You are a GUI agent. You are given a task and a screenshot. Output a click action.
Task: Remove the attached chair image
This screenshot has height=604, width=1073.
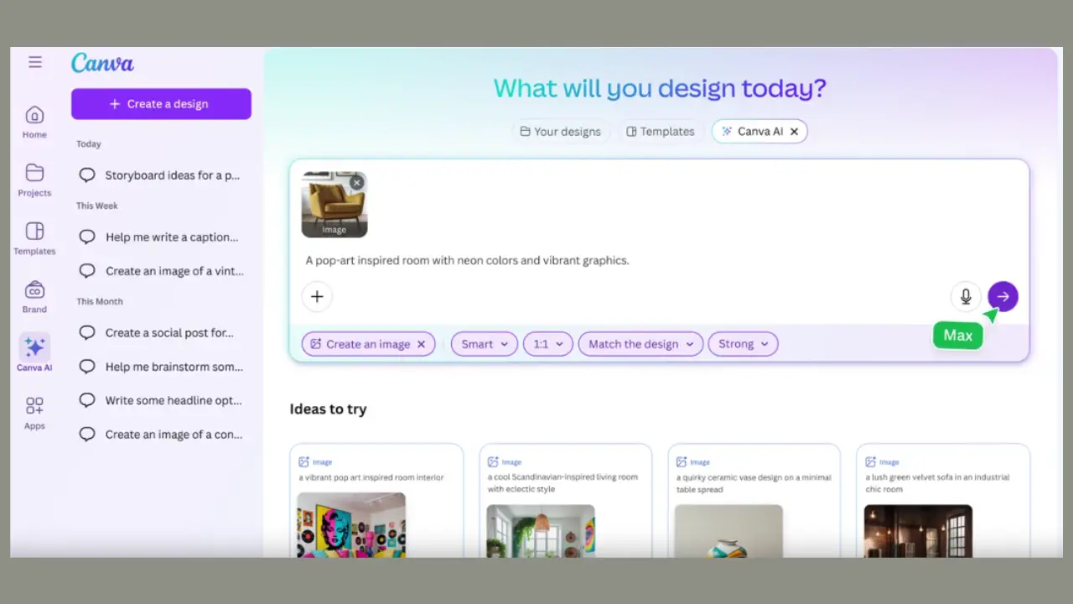point(357,182)
